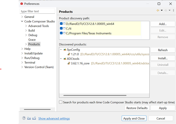
Task: Expand the Run/Debug tree node
Action: pyautogui.click(x=22, y=58)
